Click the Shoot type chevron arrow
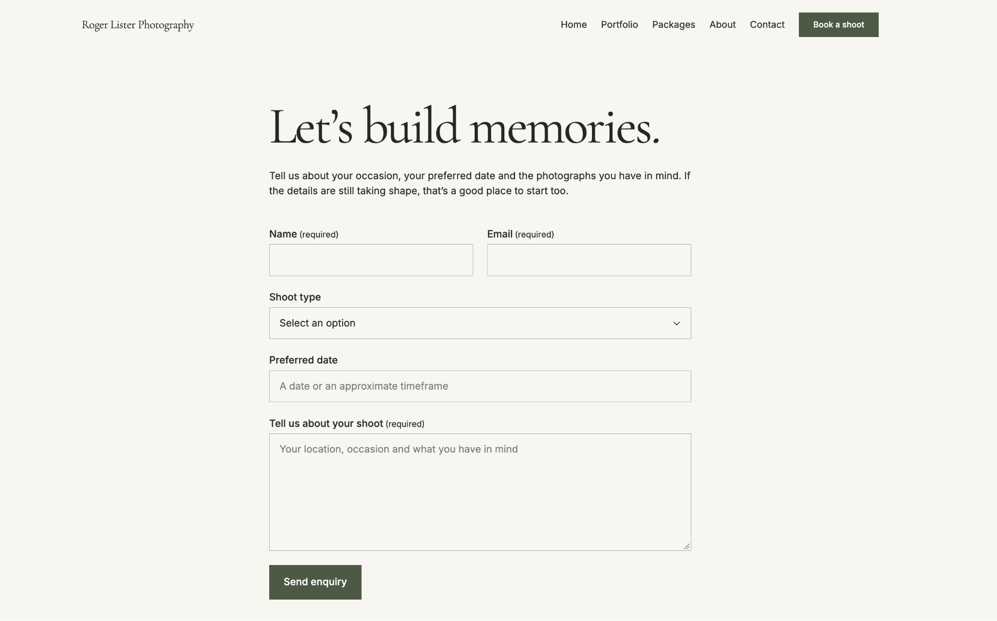The width and height of the screenshot is (997, 621). coord(676,323)
